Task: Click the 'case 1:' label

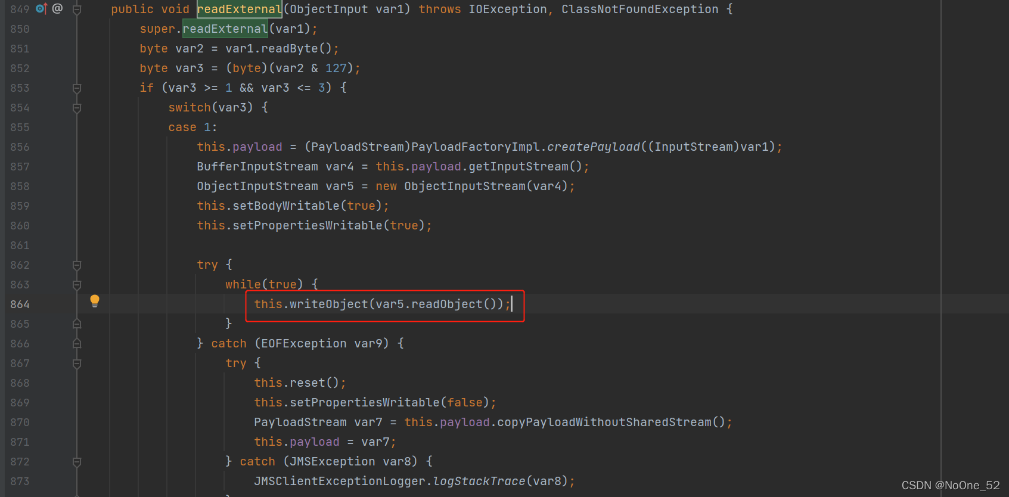Action: (x=193, y=127)
